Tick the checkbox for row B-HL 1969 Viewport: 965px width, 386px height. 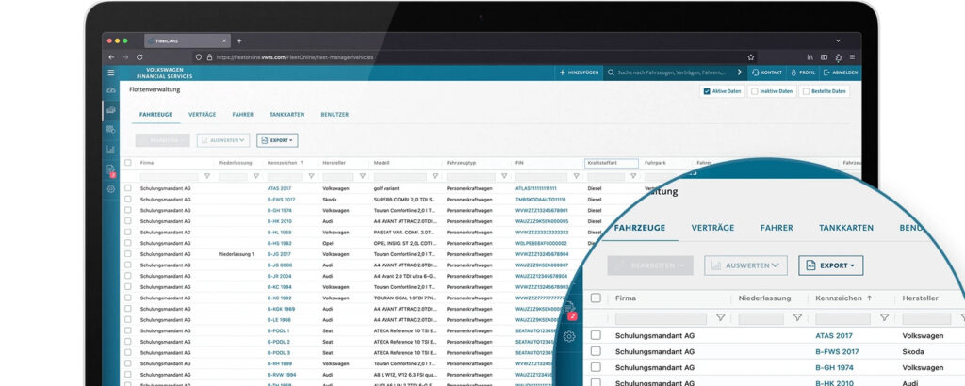(x=128, y=233)
